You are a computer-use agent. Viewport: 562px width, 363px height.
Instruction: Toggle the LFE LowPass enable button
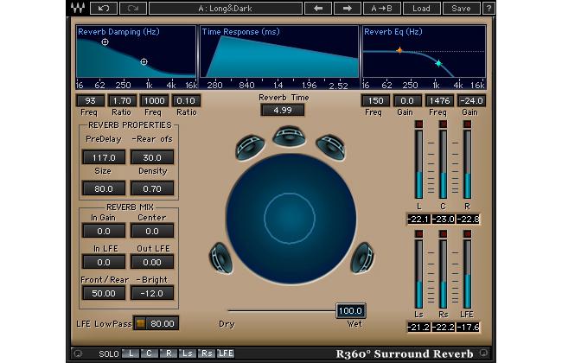click(138, 323)
